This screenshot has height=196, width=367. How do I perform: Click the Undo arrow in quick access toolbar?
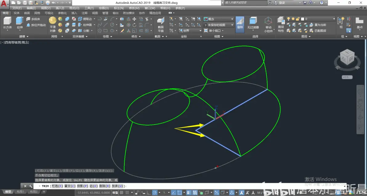tap(54, 3)
